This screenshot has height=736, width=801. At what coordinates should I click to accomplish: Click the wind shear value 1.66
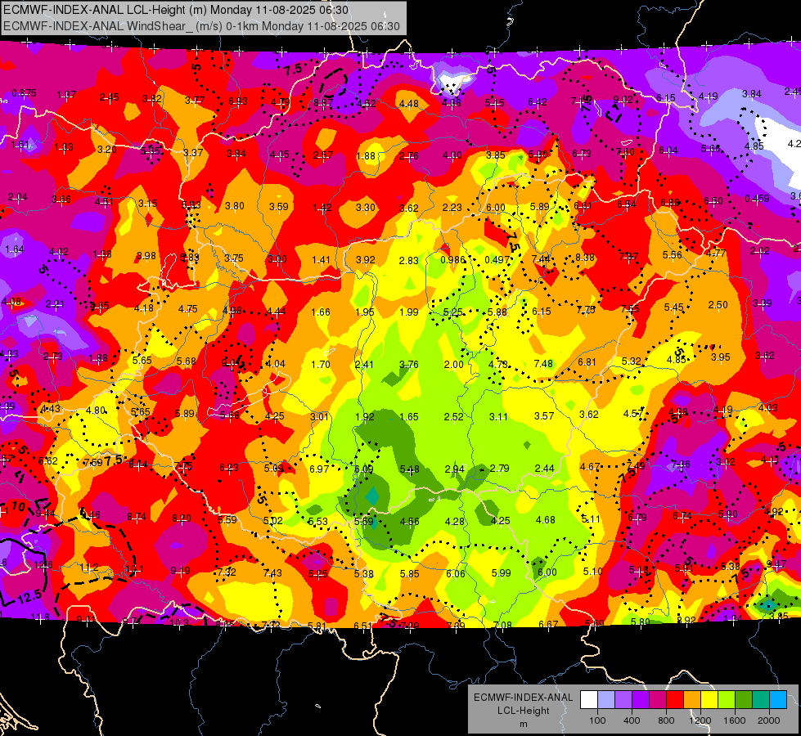click(321, 312)
